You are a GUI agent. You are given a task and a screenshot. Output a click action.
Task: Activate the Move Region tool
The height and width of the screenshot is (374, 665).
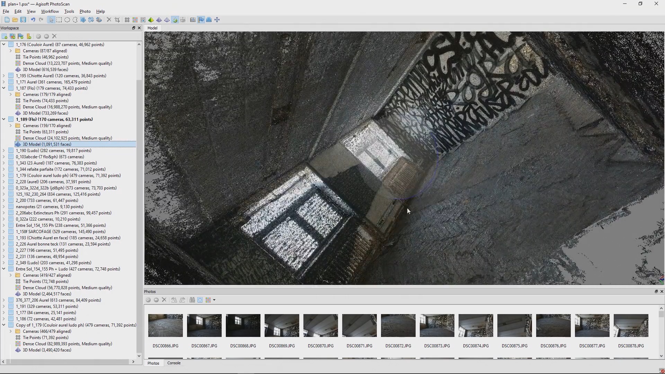point(83,20)
